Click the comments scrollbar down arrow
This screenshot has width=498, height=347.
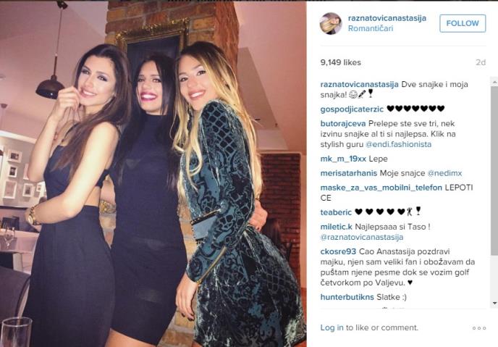pos(494,303)
